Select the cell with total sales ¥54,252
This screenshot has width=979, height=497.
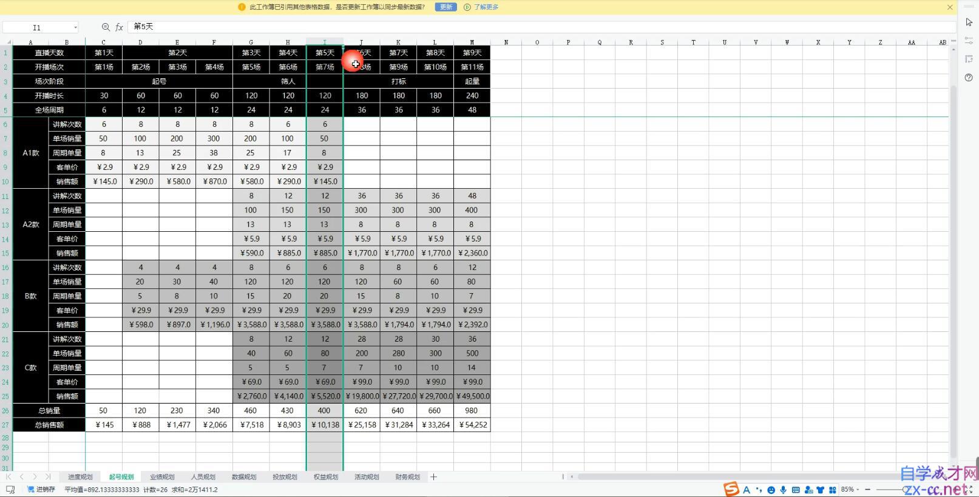[472, 425]
